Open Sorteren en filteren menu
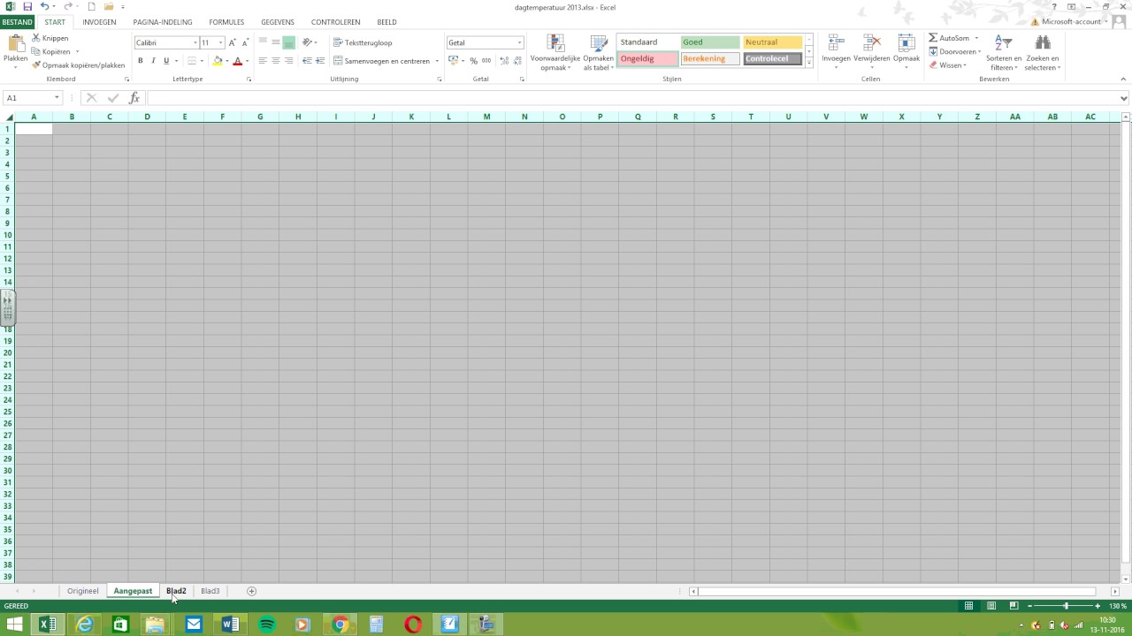Screen dimensions: 1132x636 (1003, 53)
